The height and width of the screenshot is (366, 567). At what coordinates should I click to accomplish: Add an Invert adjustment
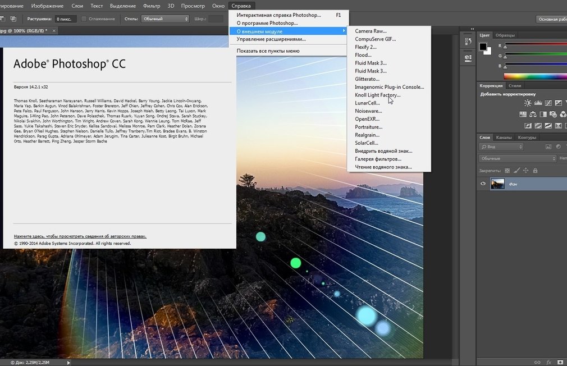528,126
